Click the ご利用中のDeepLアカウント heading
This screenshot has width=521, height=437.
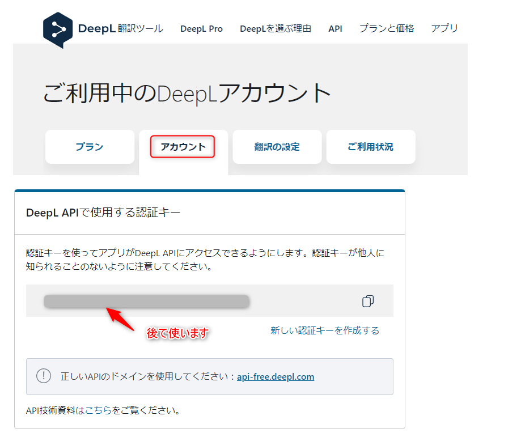tap(187, 93)
